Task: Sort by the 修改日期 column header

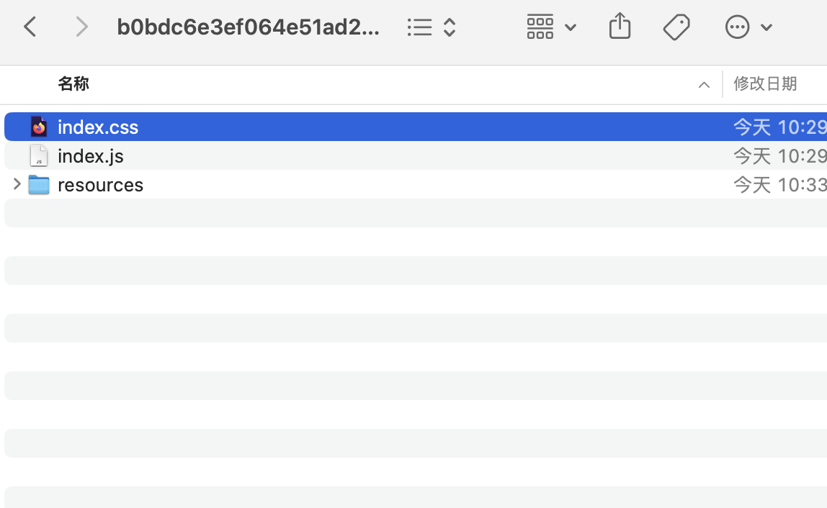Action: point(765,83)
